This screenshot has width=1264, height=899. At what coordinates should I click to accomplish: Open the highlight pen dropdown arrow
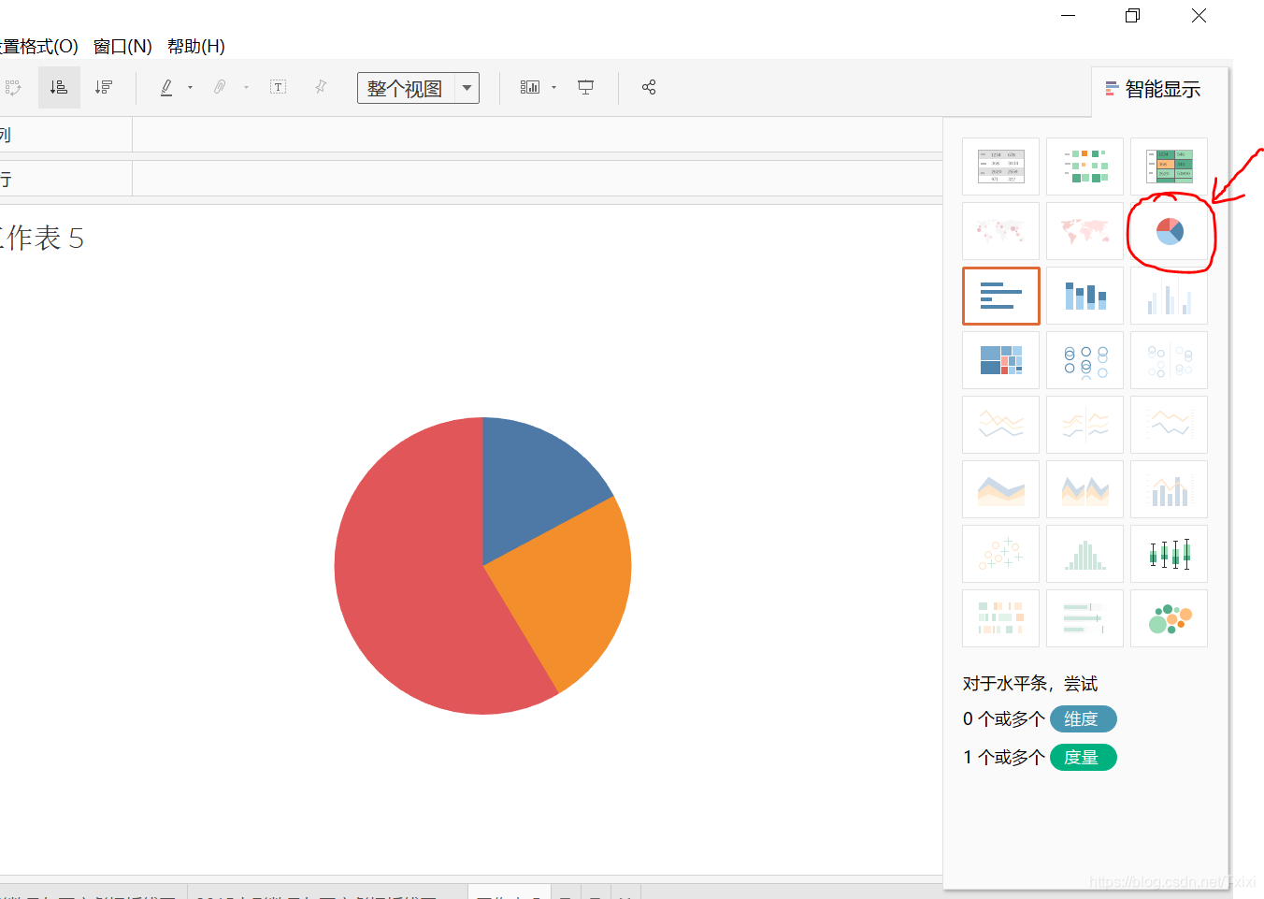[x=190, y=88]
